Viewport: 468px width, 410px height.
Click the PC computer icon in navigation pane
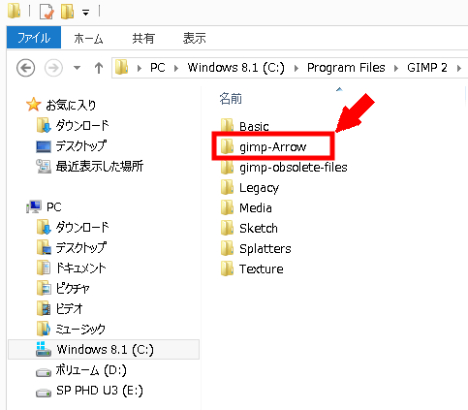tap(34, 206)
